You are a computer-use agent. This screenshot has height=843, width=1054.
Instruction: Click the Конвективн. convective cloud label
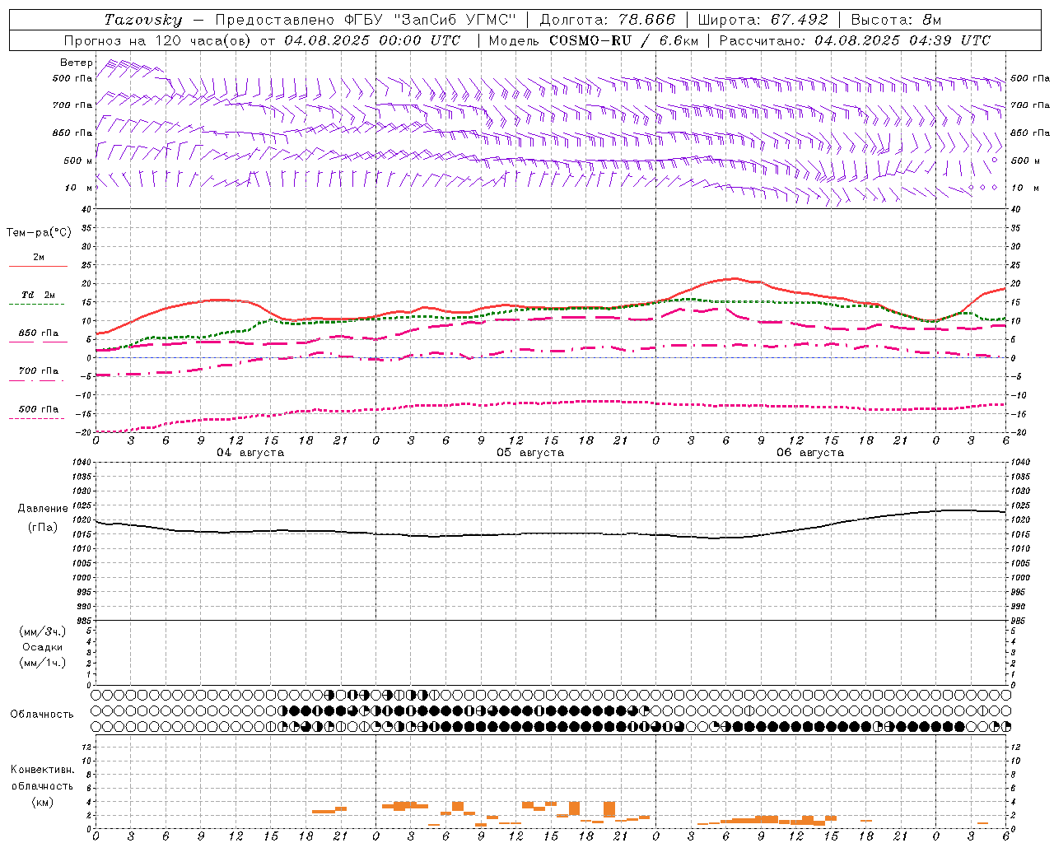click(43, 770)
